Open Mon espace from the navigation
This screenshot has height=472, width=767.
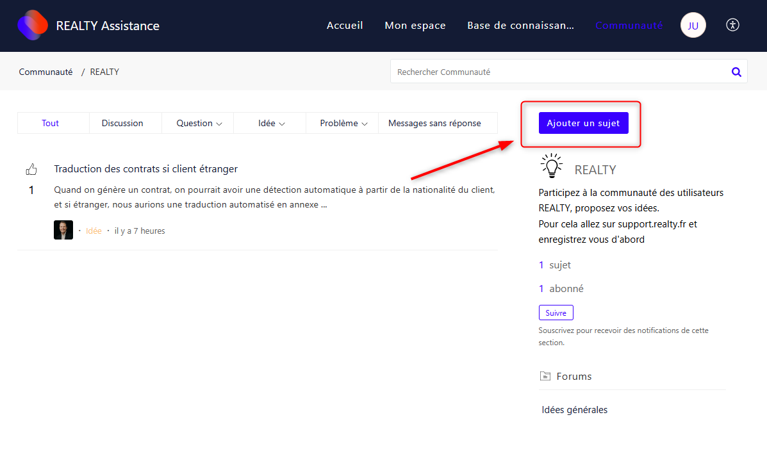tap(415, 26)
